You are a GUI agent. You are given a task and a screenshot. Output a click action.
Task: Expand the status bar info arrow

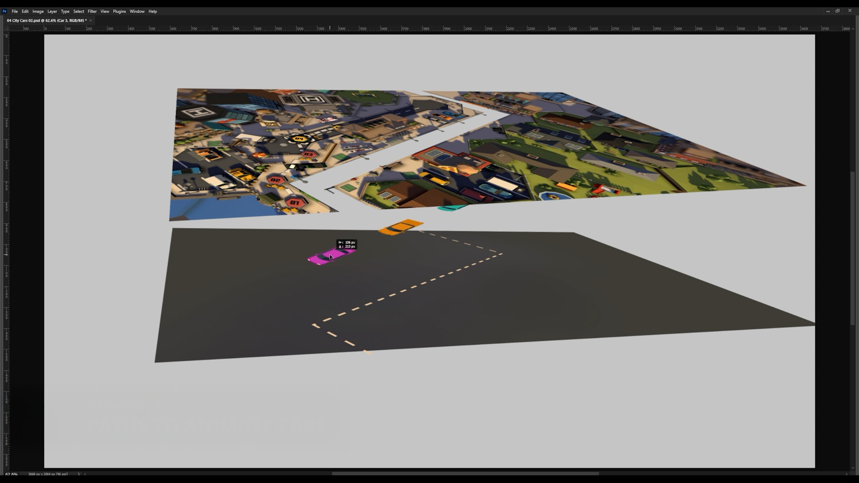[x=79, y=474]
